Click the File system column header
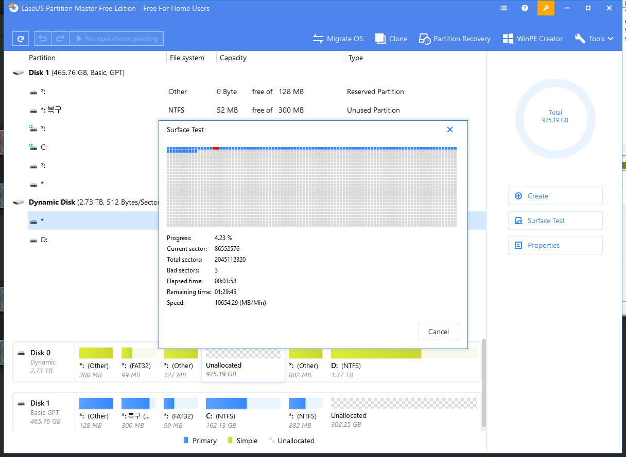Screen dimensions: 626x457 click(187, 58)
